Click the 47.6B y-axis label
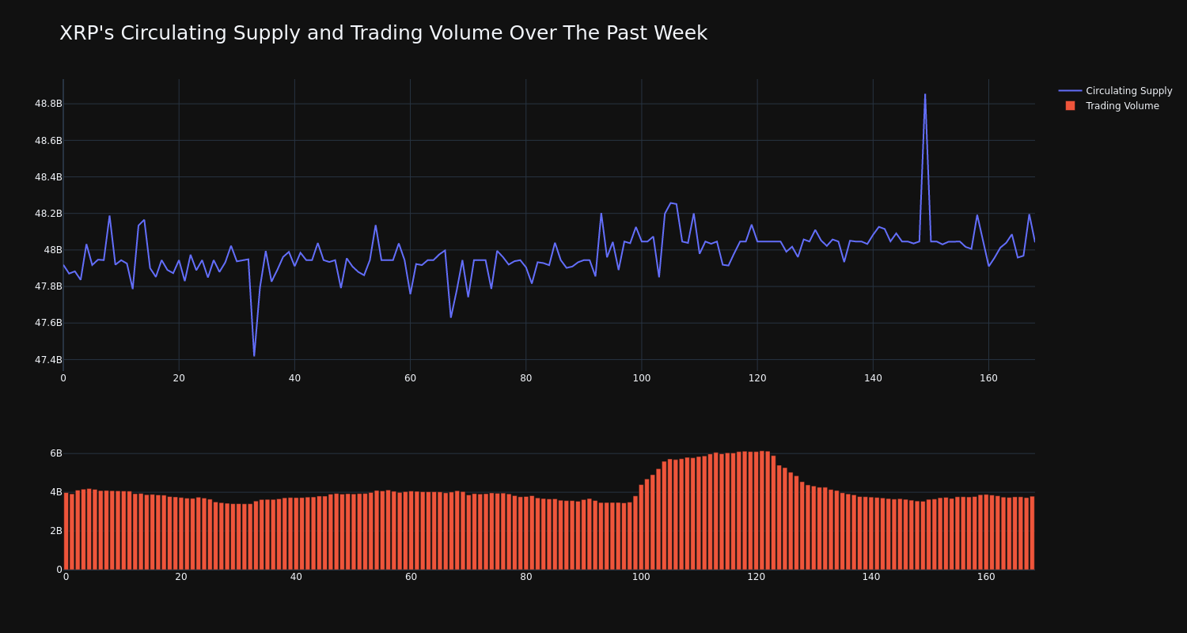The height and width of the screenshot is (633, 1187). click(x=48, y=323)
